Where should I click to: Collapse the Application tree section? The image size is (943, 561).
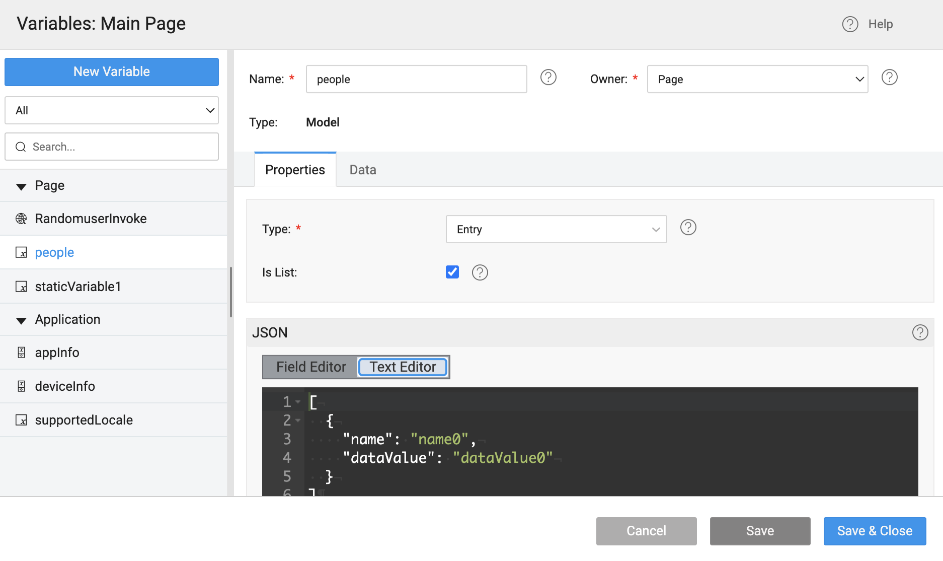pyautogui.click(x=21, y=320)
